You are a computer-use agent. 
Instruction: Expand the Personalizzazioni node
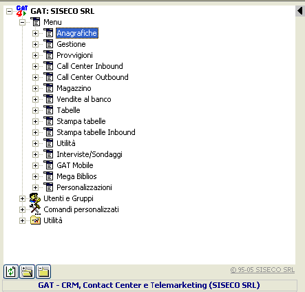pos(35,187)
